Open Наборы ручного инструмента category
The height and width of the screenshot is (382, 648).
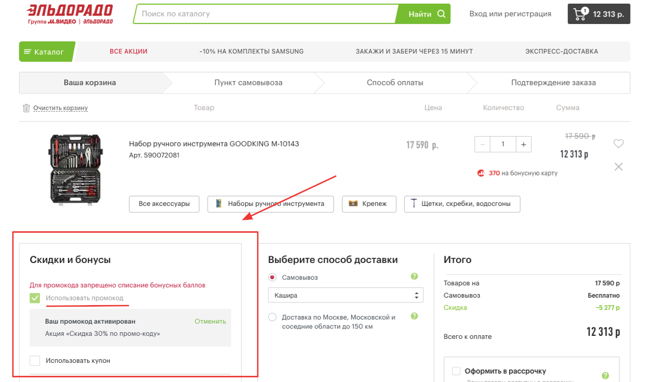tap(270, 204)
